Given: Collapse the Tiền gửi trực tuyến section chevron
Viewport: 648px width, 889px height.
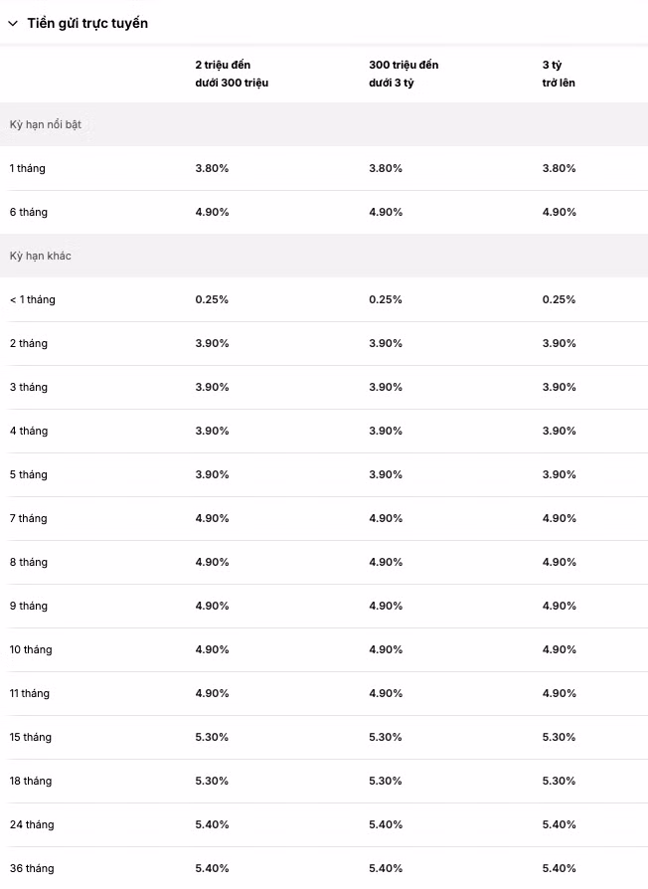Looking at the screenshot, I should [13, 23].
